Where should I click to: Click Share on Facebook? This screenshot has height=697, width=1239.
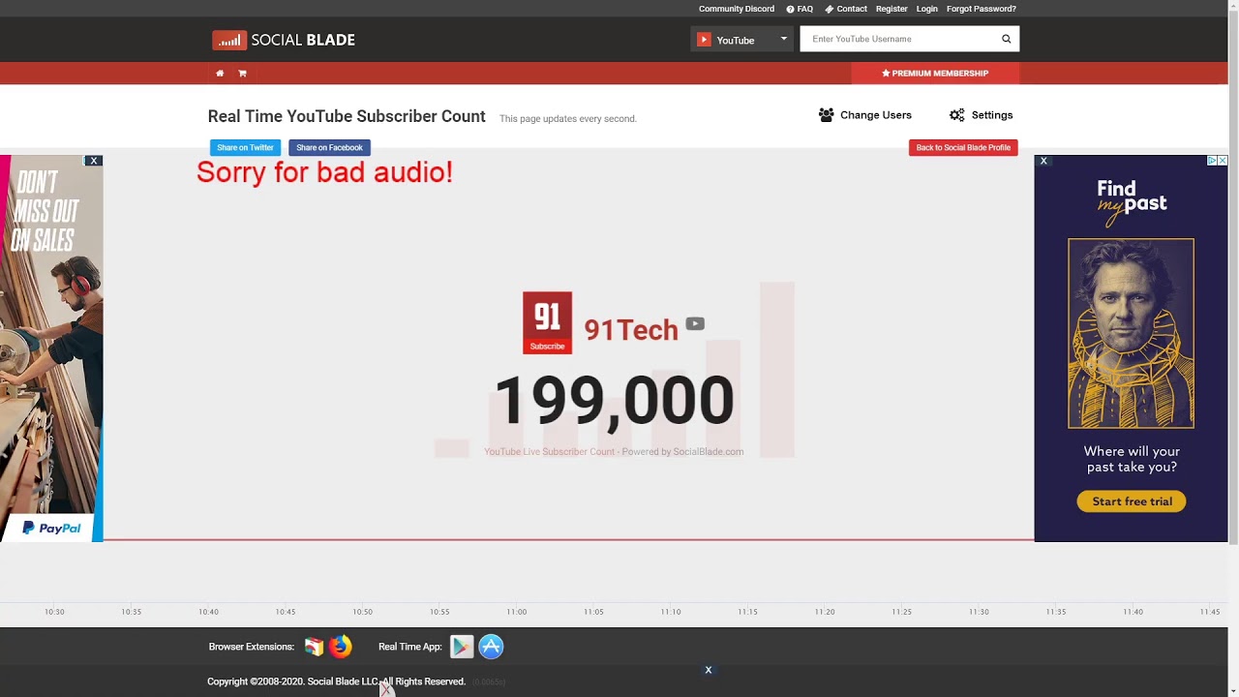click(329, 148)
